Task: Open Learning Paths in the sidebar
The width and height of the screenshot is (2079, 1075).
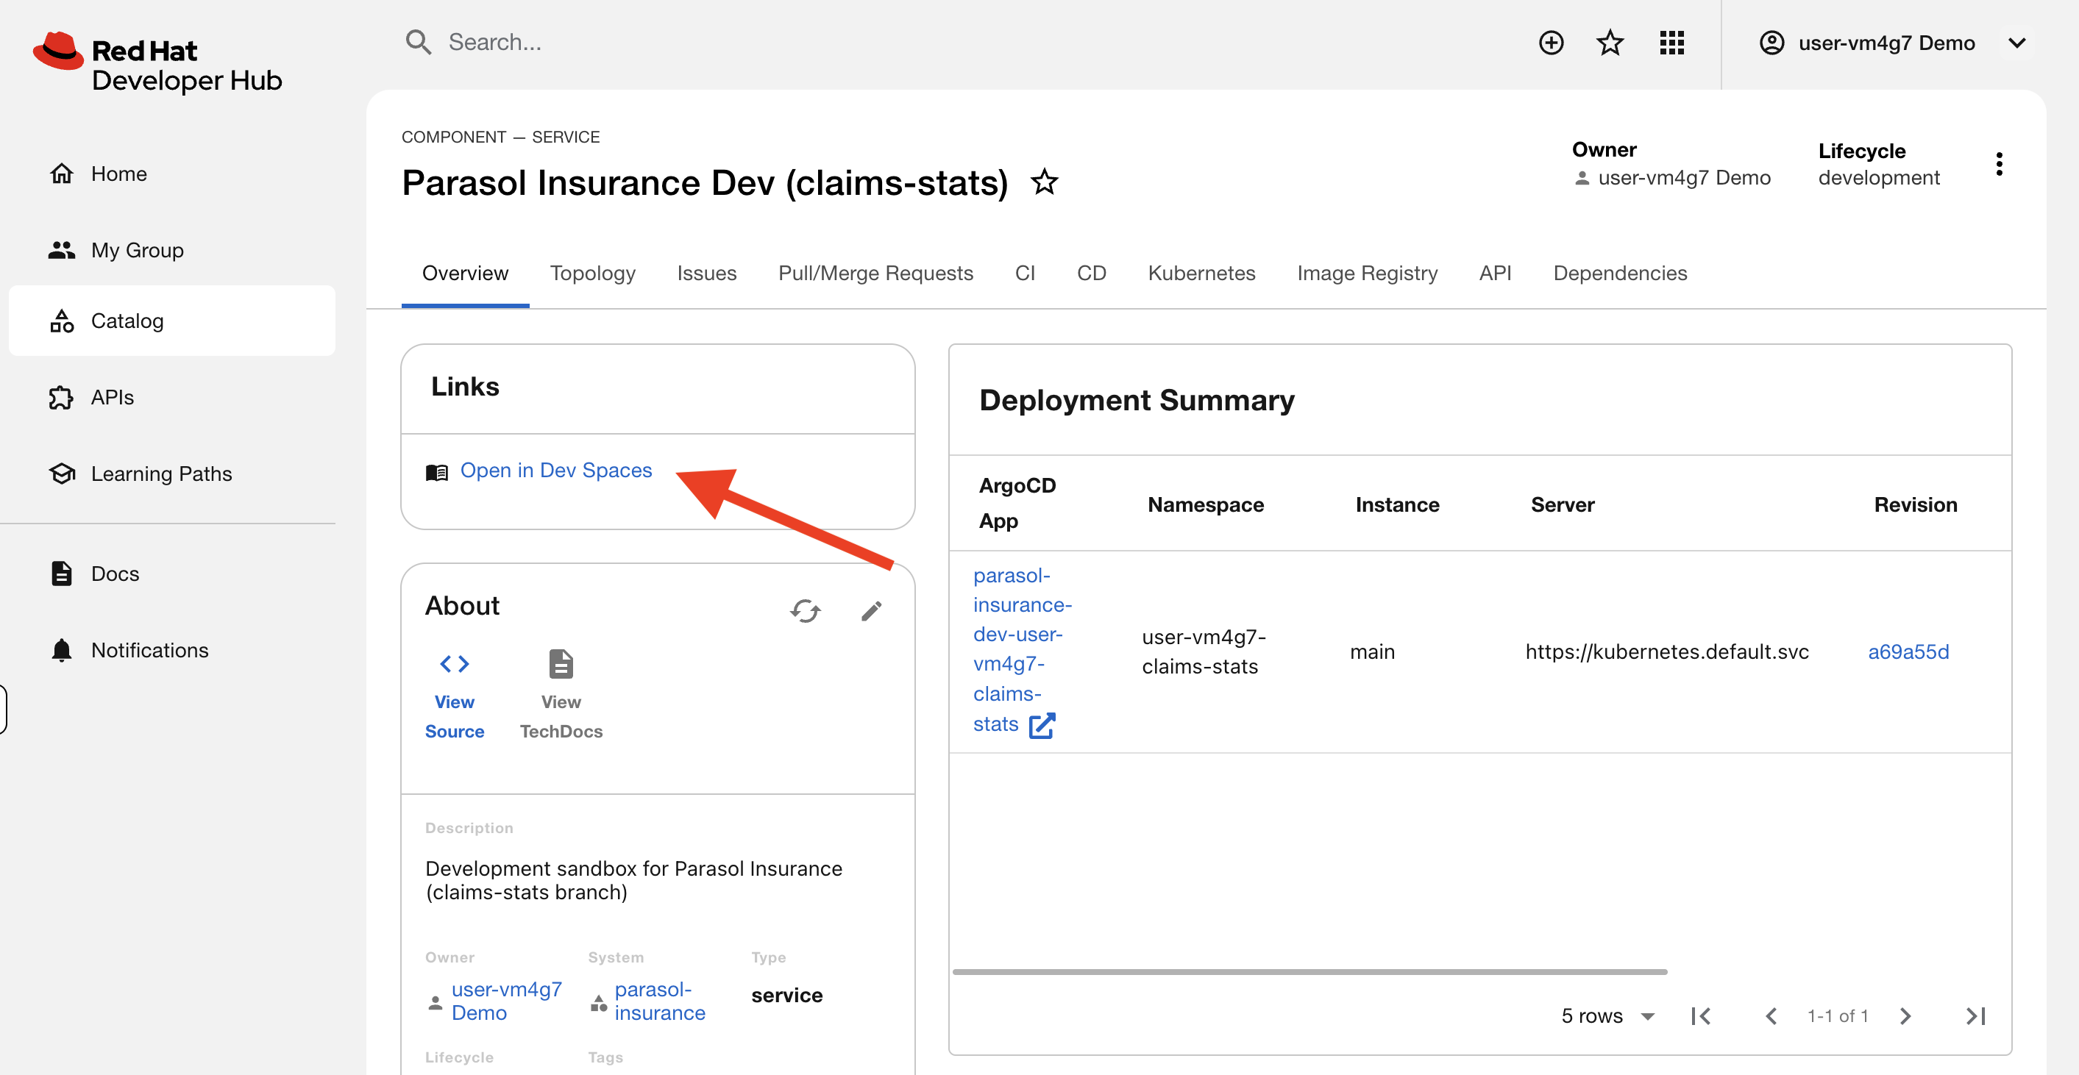Action: [x=172, y=474]
